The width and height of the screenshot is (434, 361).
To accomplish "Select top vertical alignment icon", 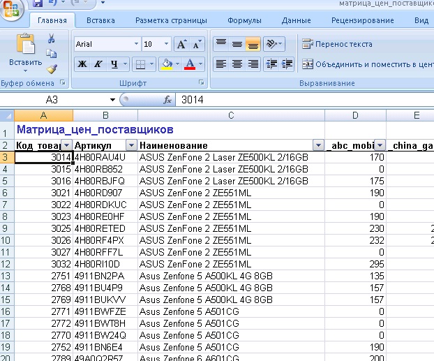I will click(221, 44).
